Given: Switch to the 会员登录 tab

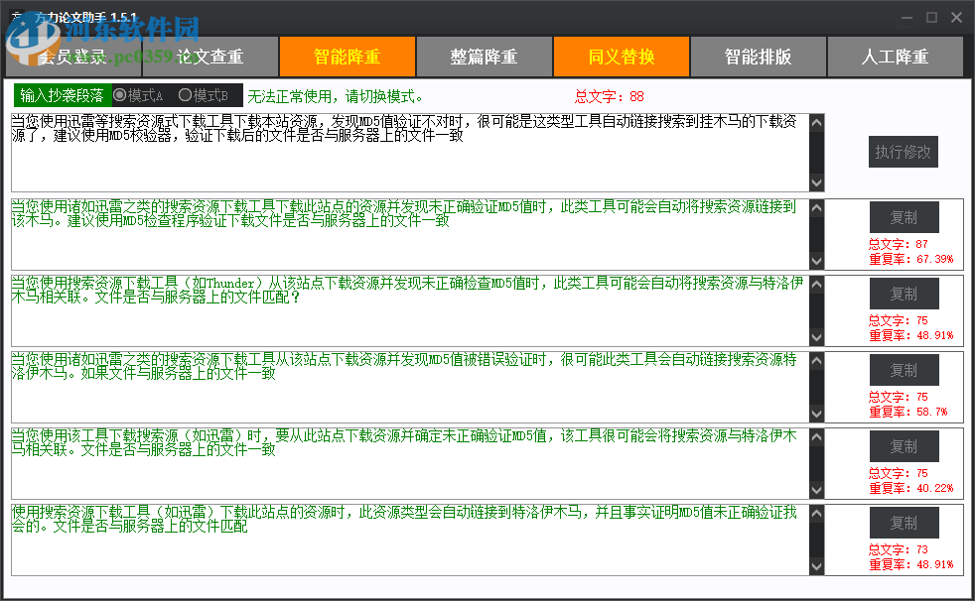Looking at the screenshot, I should pos(72,57).
